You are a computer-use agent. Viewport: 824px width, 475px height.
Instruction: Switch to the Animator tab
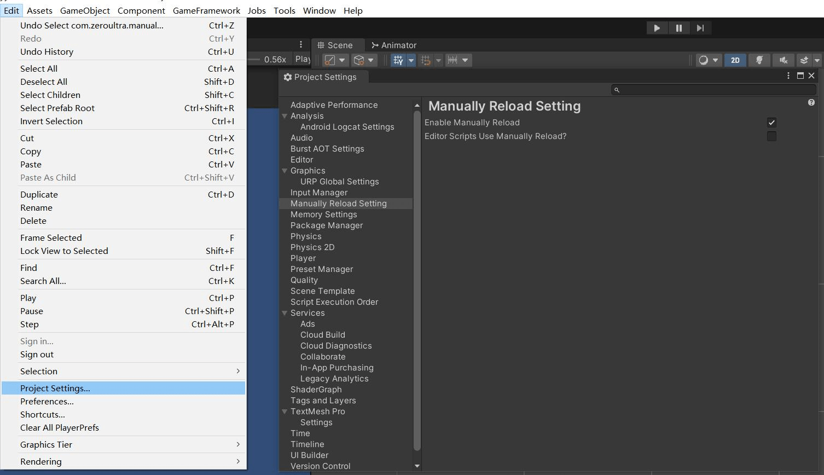394,45
